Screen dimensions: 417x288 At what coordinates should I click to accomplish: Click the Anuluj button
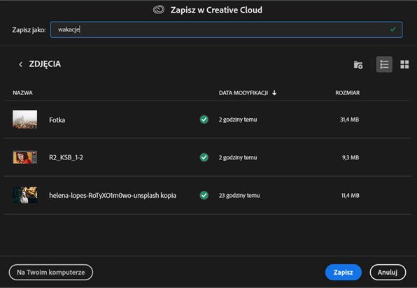tap(388, 273)
